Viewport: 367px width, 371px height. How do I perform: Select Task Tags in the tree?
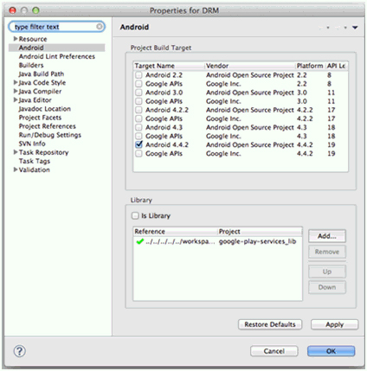(x=35, y=161)
